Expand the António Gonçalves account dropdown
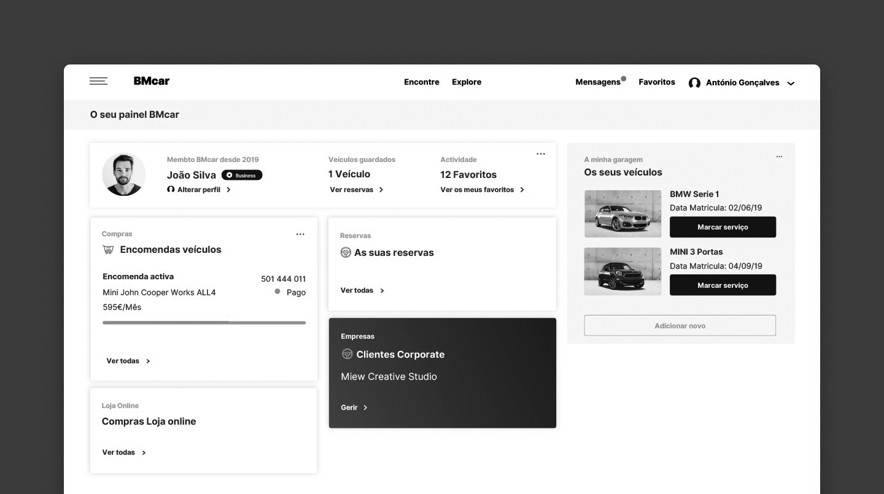 pyautogui.click(x=791, y=83)
